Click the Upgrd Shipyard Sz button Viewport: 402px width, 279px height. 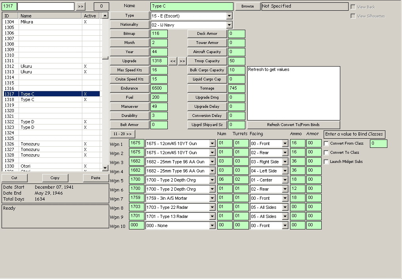pyautogui.click(x=207, y=125)
